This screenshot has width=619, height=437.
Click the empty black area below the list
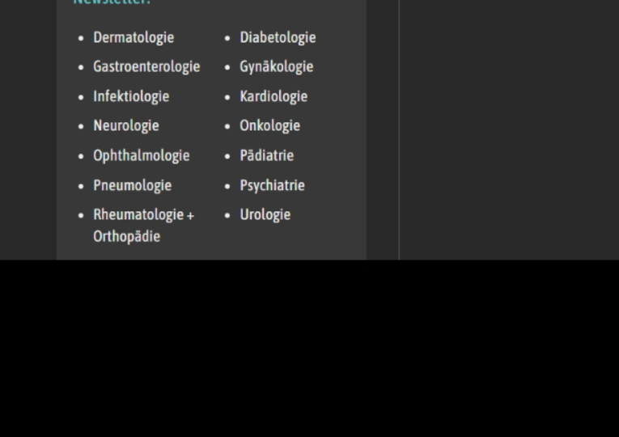coord(309,348)
